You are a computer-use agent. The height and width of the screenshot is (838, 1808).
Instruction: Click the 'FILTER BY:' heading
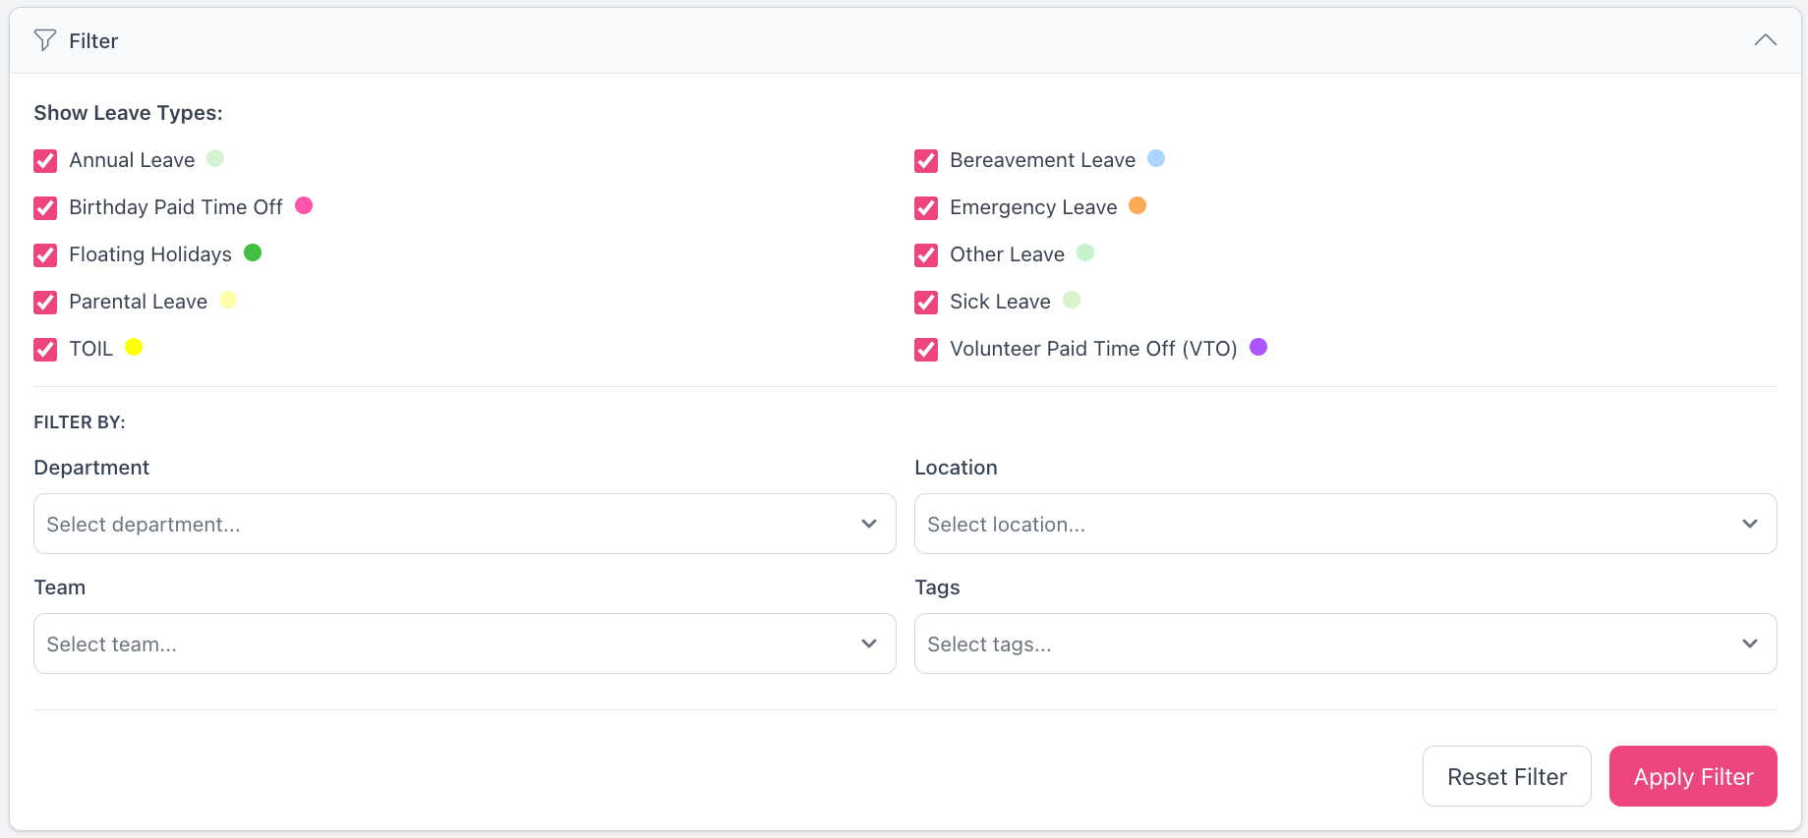[x=80, y=422]
